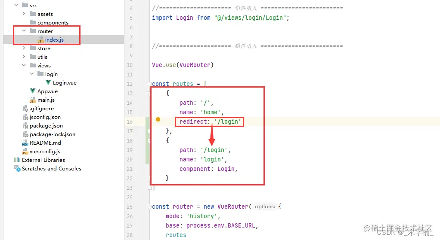Click the name: 'home' line
The width and height of the screenshot is (440, 240).
tap(201, 112)
